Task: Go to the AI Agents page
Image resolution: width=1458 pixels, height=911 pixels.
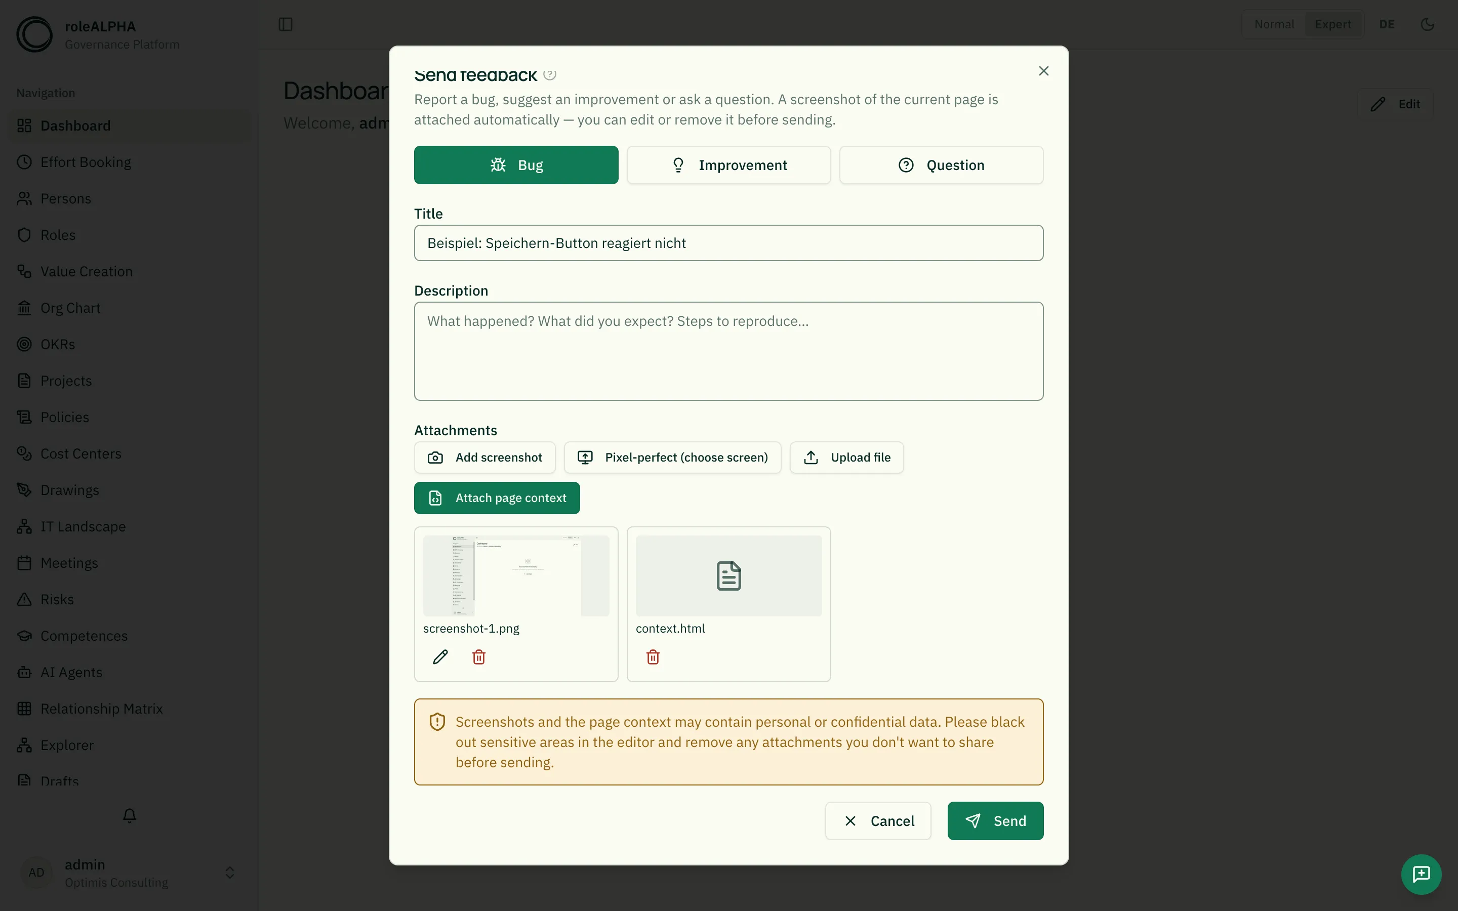Action: pyautogui.click(x=130, y=673)
